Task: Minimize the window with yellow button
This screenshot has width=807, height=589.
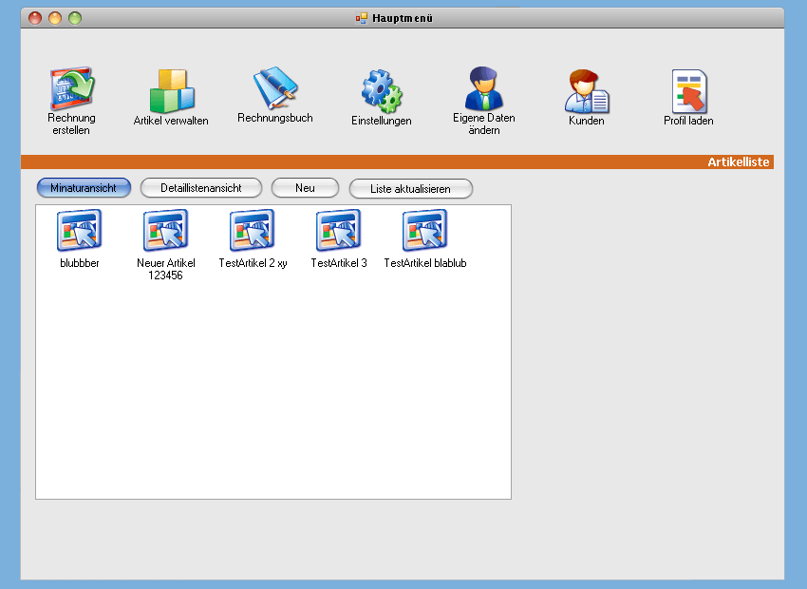Action: (x=55, y=19)
